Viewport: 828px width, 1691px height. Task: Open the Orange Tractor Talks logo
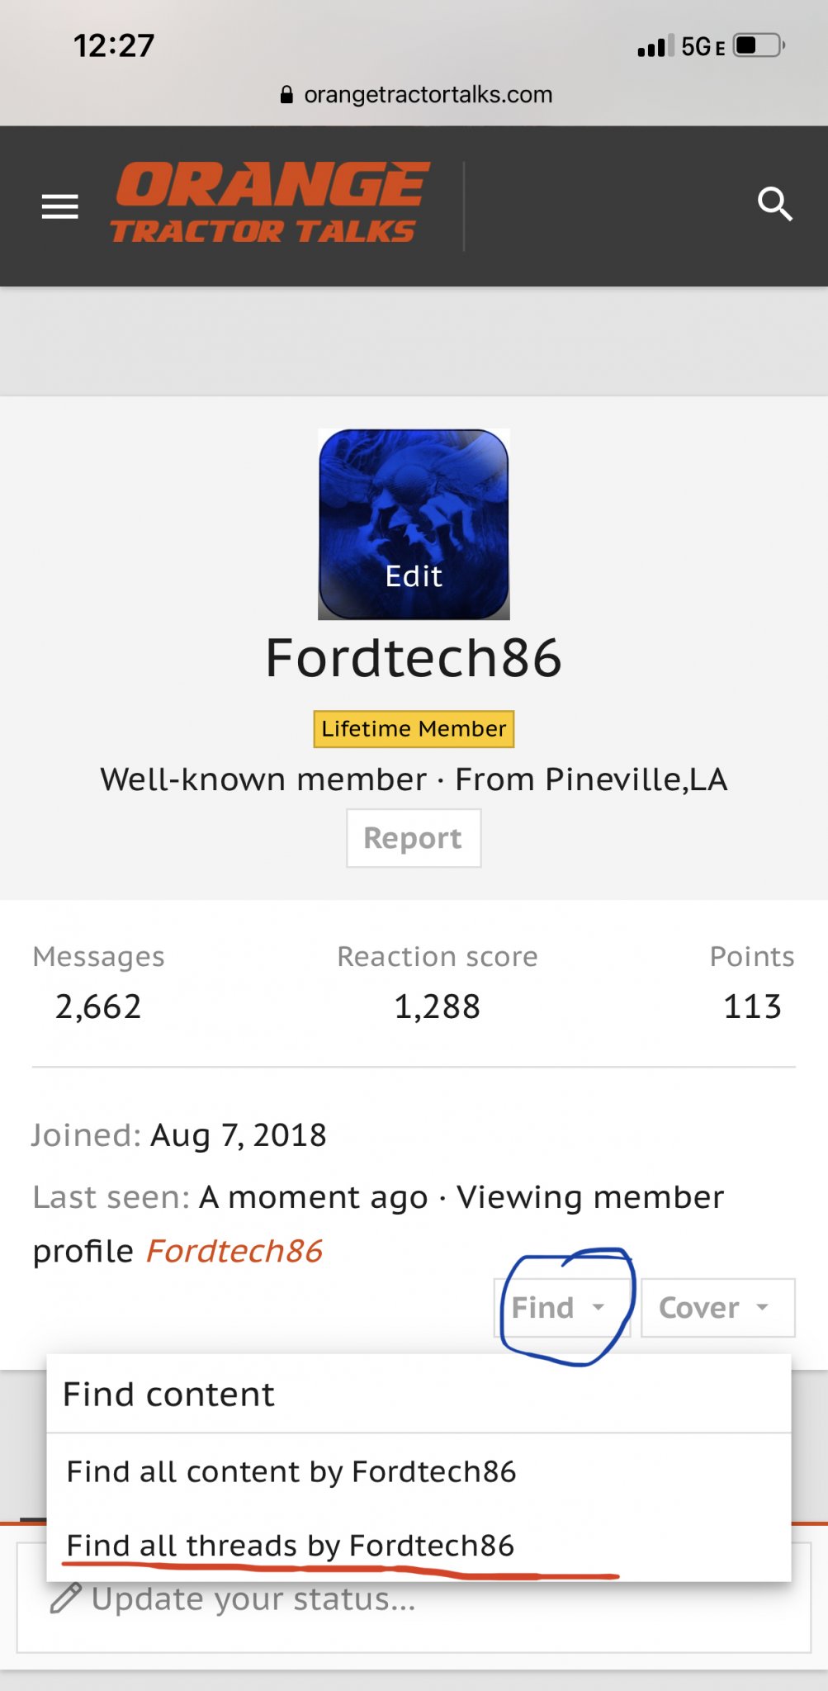pyautogui.click(x=270, y=202)
